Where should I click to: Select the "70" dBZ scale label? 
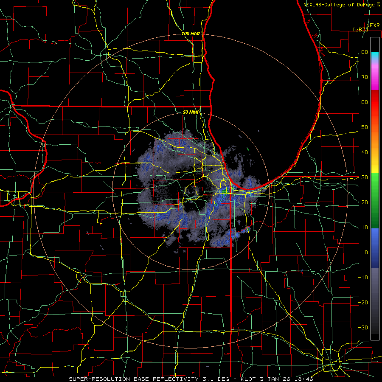365,77
